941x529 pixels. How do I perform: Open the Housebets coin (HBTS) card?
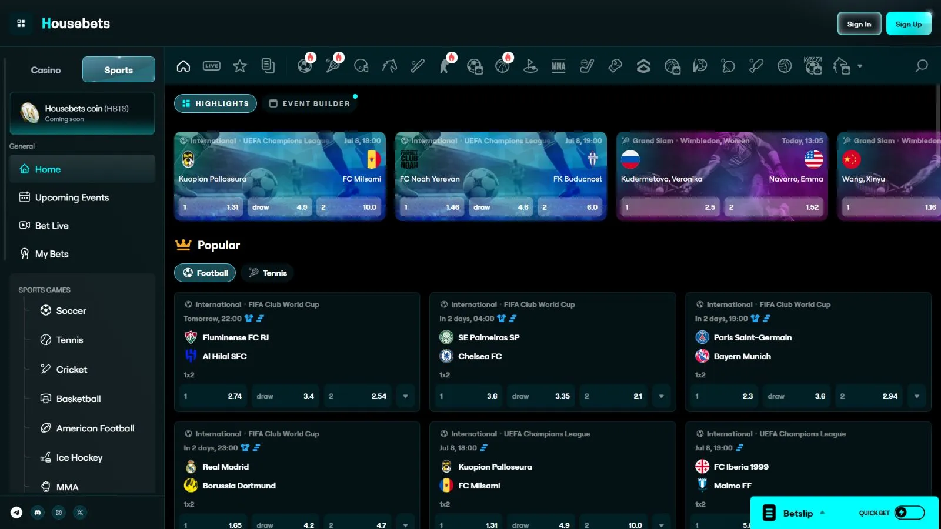82,113
